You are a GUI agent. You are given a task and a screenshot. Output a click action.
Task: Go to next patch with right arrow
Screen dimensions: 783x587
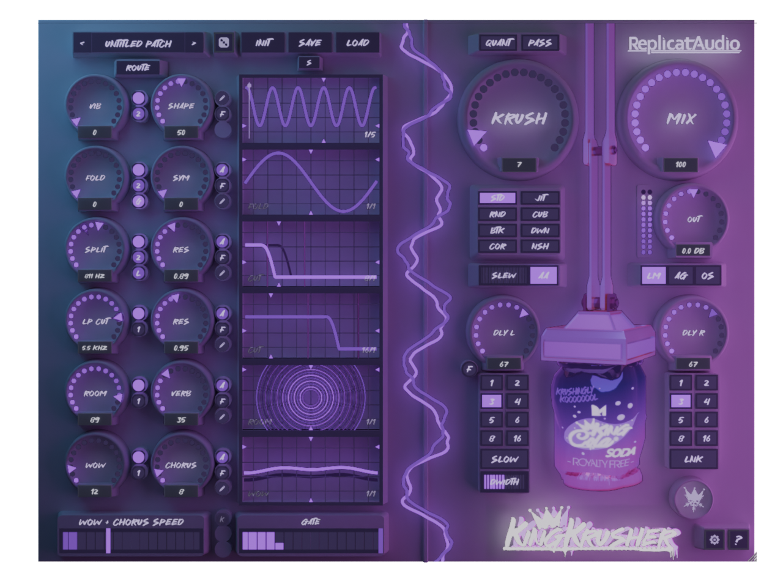[194, 43]
